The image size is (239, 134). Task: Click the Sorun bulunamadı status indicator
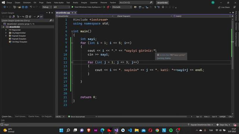tap(77, 117)
